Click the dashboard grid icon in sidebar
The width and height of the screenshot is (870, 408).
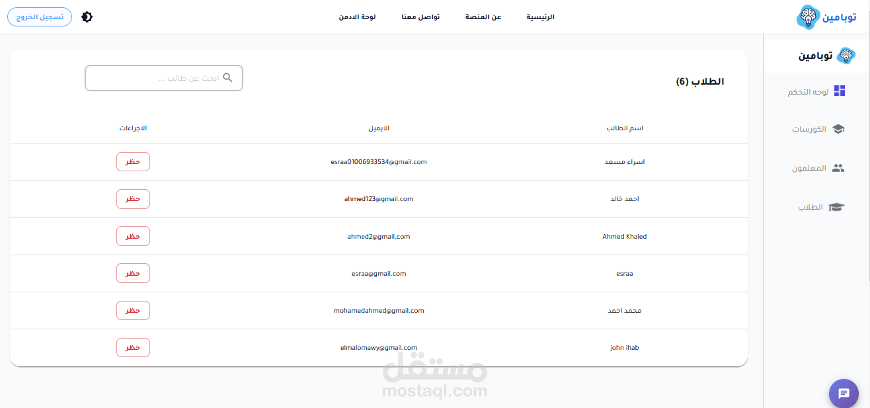pos(840,91)
